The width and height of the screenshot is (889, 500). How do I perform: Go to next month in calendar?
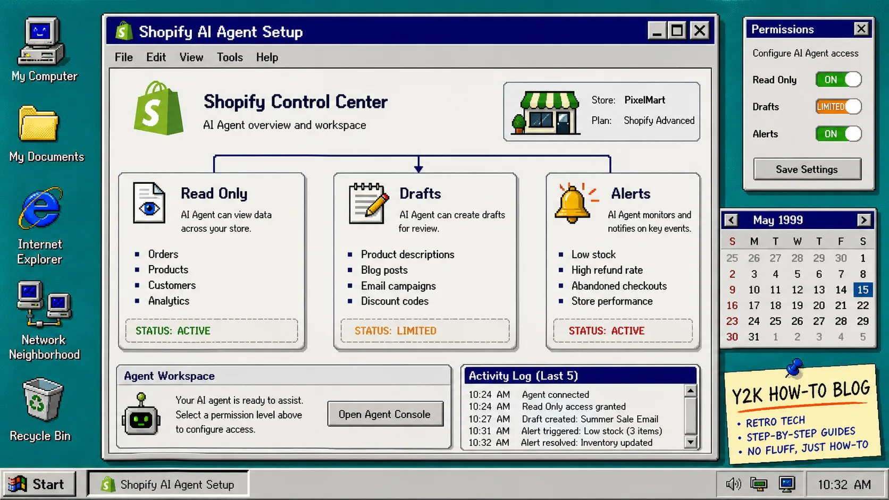click(863, 220)
